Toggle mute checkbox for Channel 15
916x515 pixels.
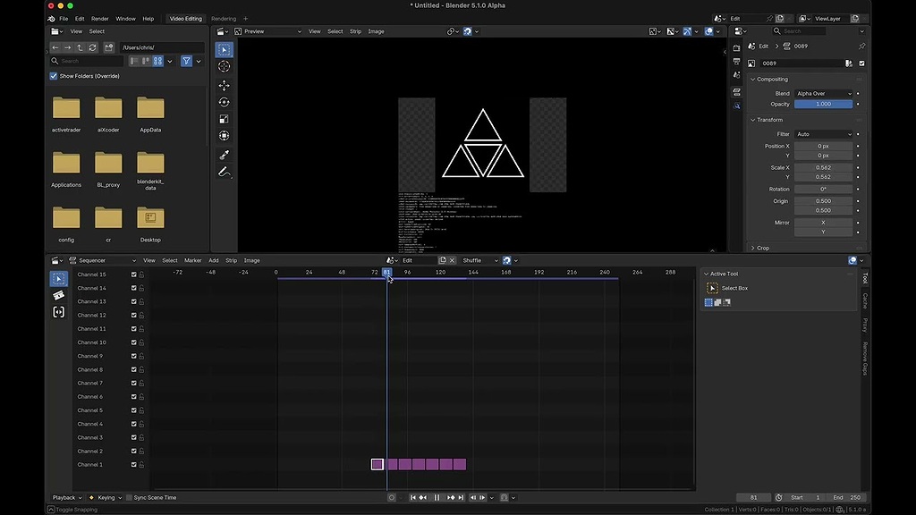point(134,274)
